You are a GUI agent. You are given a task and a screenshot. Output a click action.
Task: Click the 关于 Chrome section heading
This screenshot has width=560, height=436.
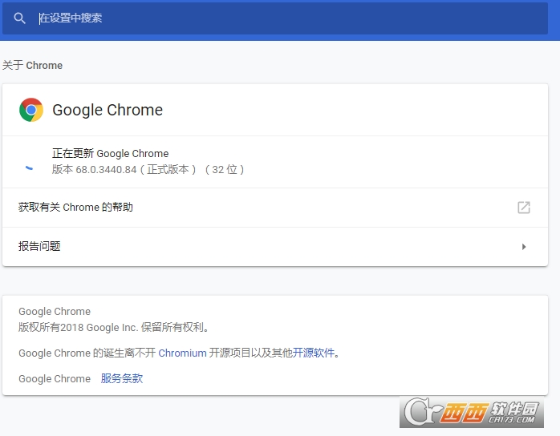click(32, 66)
